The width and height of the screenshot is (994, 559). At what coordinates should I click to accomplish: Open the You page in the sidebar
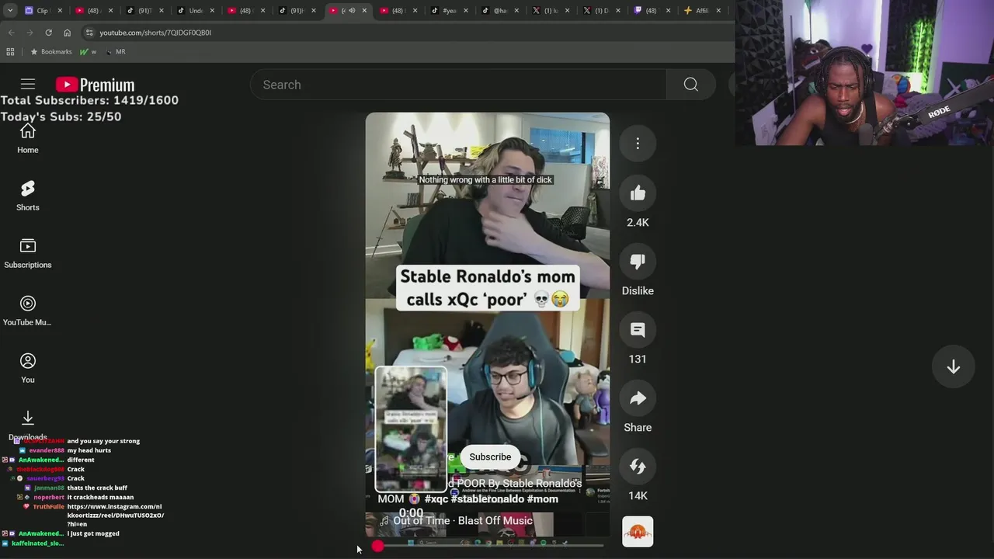click(28, 369)
